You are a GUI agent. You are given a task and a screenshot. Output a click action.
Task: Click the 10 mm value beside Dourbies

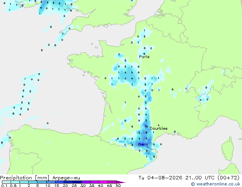tap(146, 127)
